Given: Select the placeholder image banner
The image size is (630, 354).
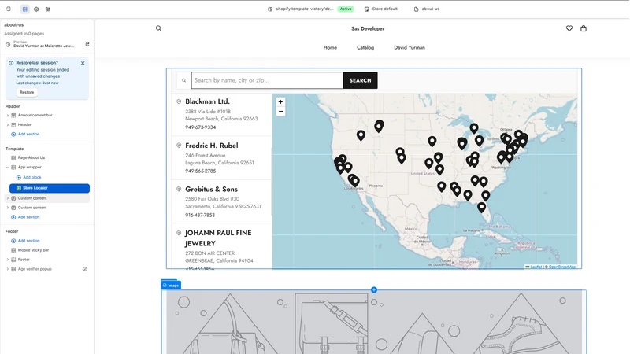Looking at the screenshot, I should point(374,323).
